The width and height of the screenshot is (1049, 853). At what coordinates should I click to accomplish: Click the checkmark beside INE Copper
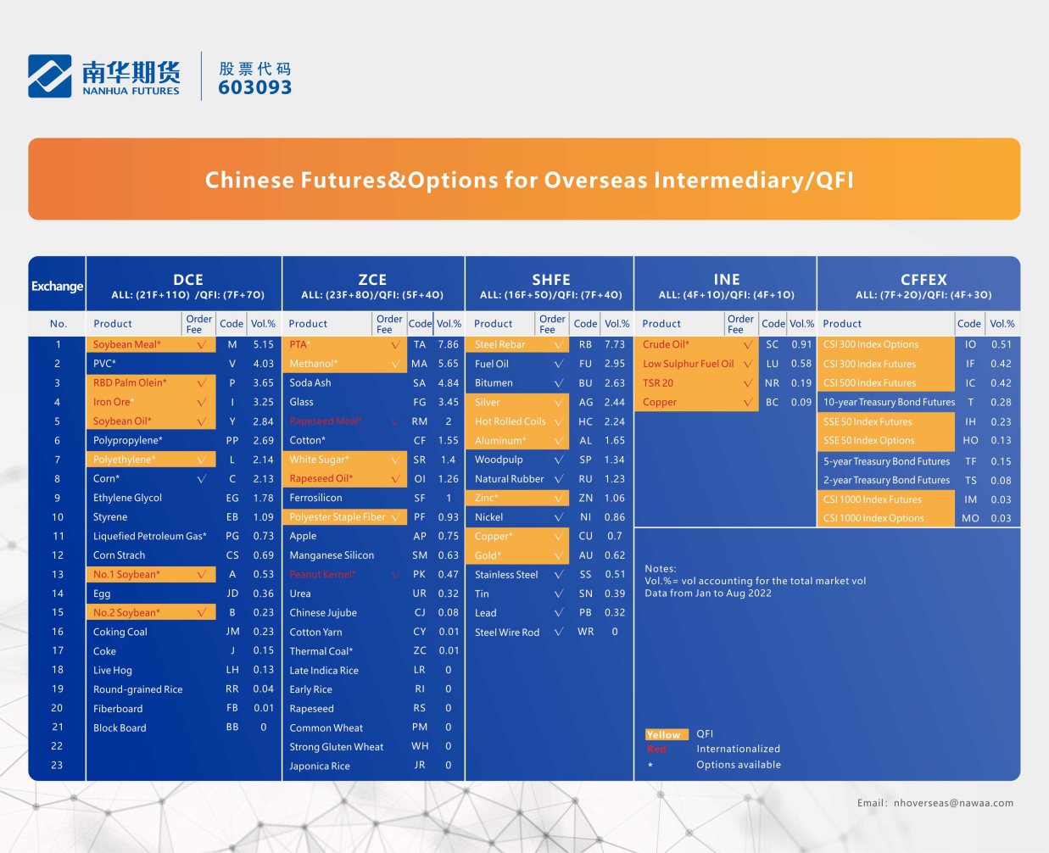[x=747, y=403]
